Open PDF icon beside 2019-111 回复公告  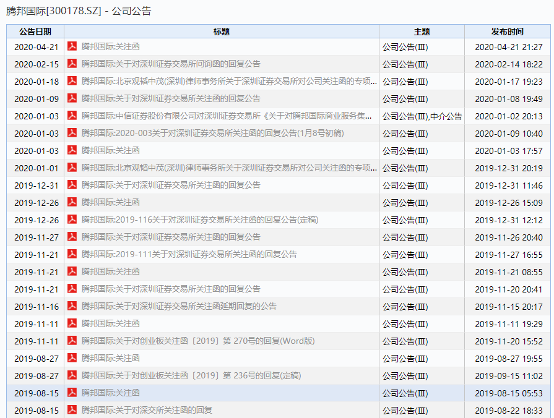[72, 254]
